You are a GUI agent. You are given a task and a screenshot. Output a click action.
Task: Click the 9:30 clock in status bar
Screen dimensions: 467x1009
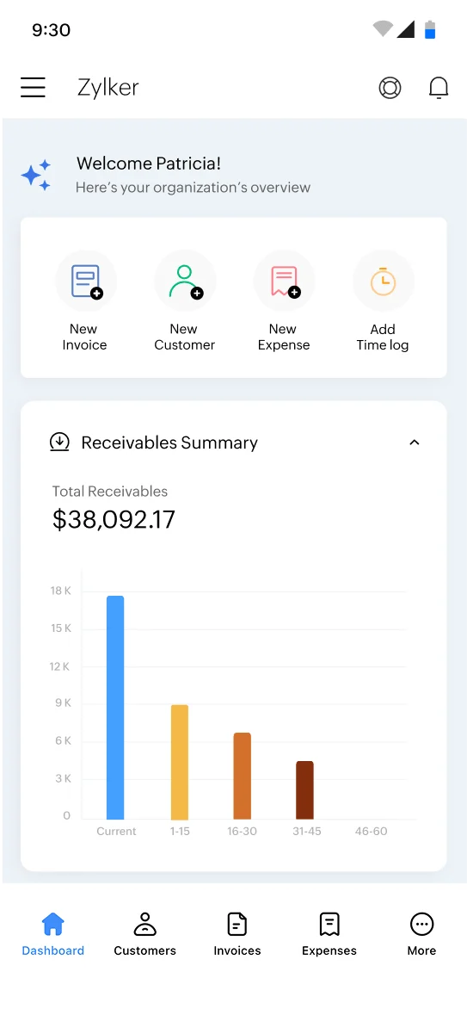click(52, 30)
